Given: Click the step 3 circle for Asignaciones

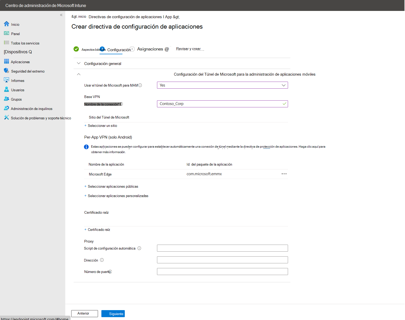Looking at the screenshot, I should [132, 49].
